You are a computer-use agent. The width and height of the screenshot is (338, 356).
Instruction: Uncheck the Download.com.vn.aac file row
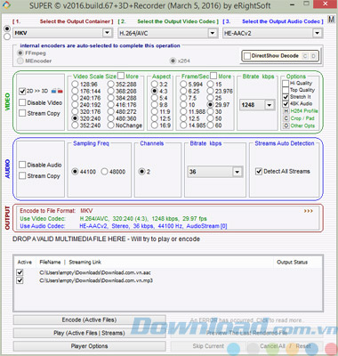[x=20, y=272]
